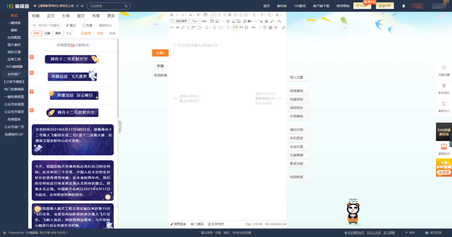This screenshot has width=452, height=237.
Task: Expand editor to fullscreen mode
Action: point(283,28)
